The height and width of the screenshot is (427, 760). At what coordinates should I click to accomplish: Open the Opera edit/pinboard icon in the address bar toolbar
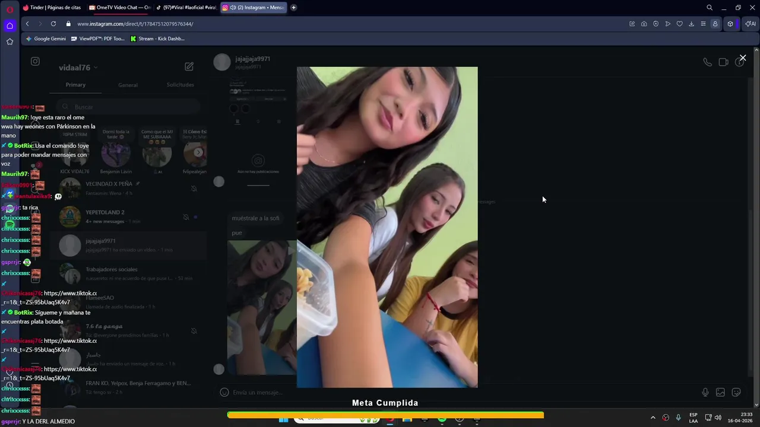(x=632, y=24)
